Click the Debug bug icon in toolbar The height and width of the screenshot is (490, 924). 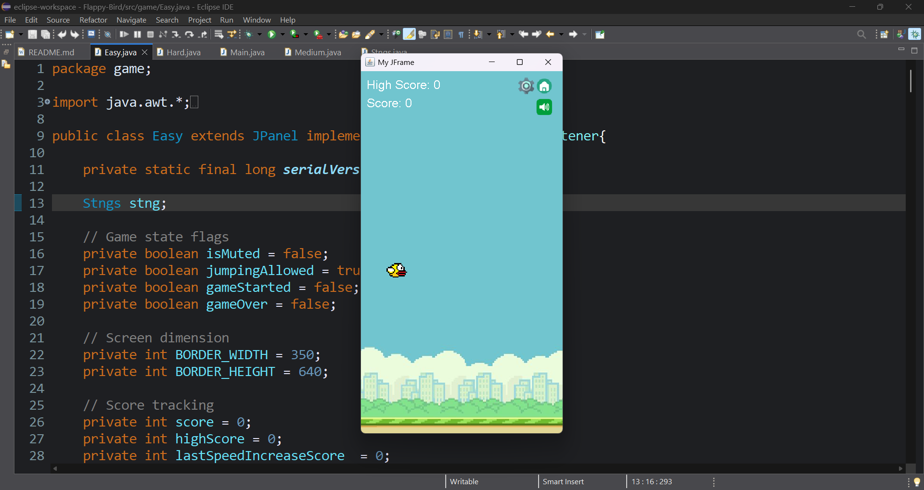tap(249, 34)
